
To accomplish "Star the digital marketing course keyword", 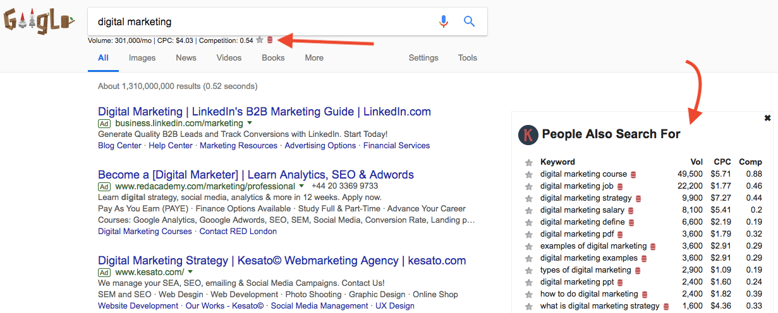I will tap(529, 174).
